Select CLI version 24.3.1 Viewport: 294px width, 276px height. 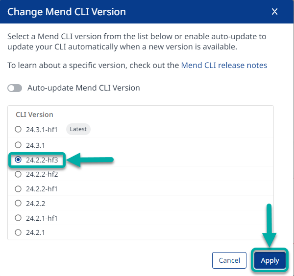pyautogui.click(x=18, y=145)
